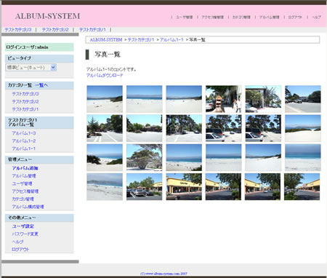The height and width of the screenshot is (278, 327).
Task: Click アルバム管理 in 管理メニュー sidebar
Action: [24, 176]
